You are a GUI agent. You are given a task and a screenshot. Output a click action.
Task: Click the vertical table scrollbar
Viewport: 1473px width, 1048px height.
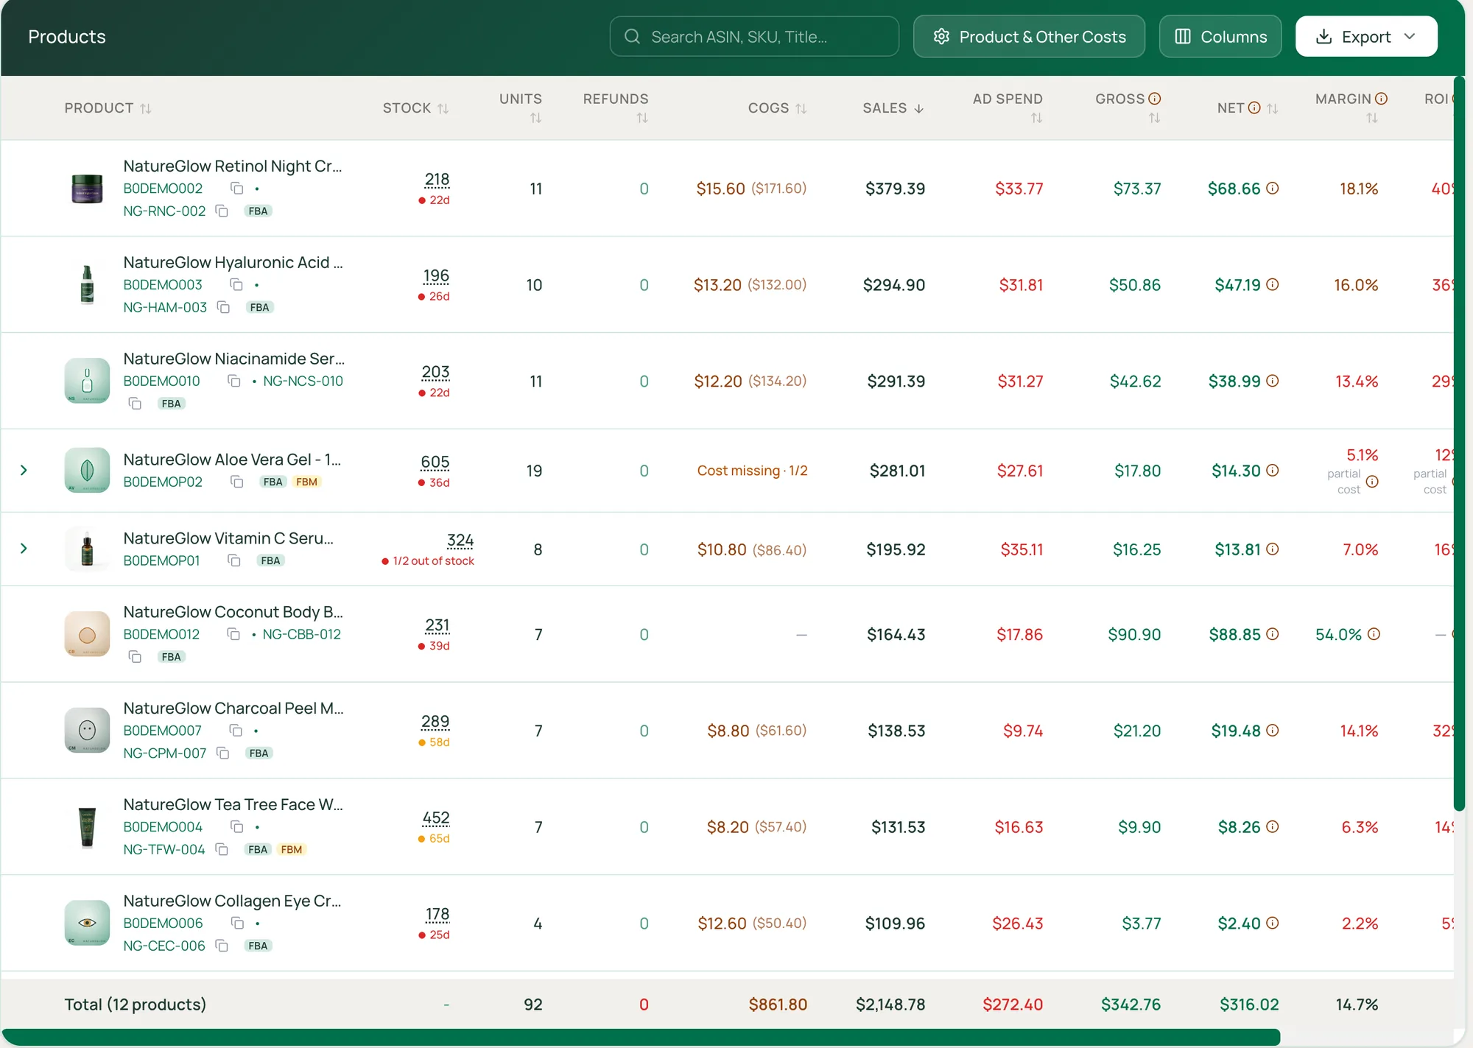(x=1459, y=442)
